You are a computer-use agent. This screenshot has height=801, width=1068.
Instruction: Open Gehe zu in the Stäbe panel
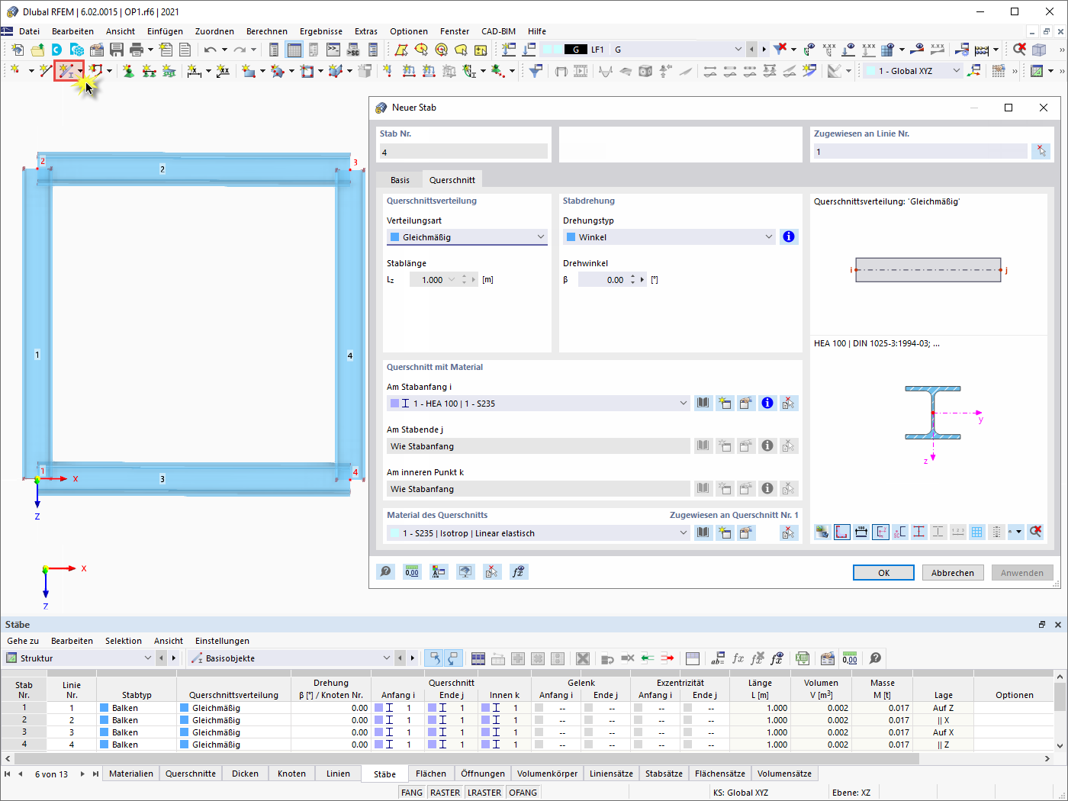click(23, 641)
